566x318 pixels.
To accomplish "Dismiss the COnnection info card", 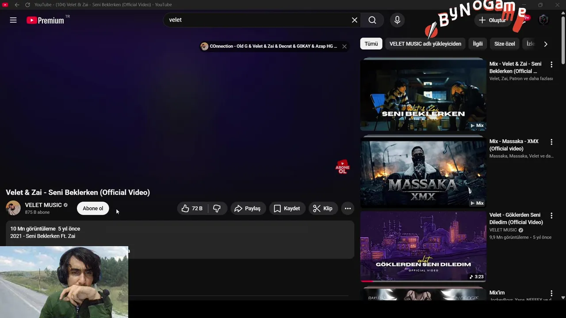I will (x=344, y=46).
